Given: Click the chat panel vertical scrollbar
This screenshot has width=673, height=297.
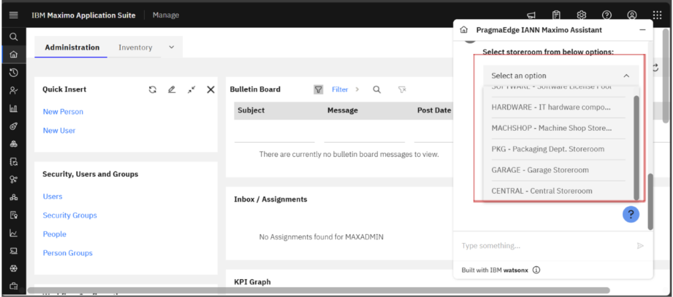Looking at the screenshot, I should 650,202.
